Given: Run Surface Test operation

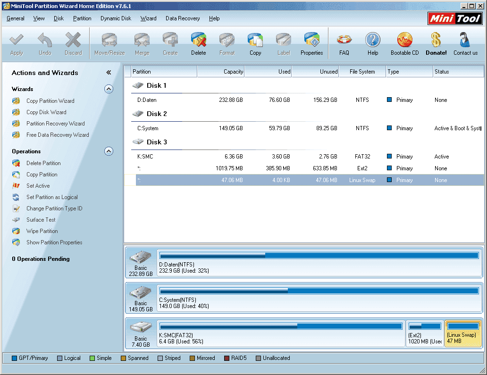Looking at the screenshot, I should point(41,220).
